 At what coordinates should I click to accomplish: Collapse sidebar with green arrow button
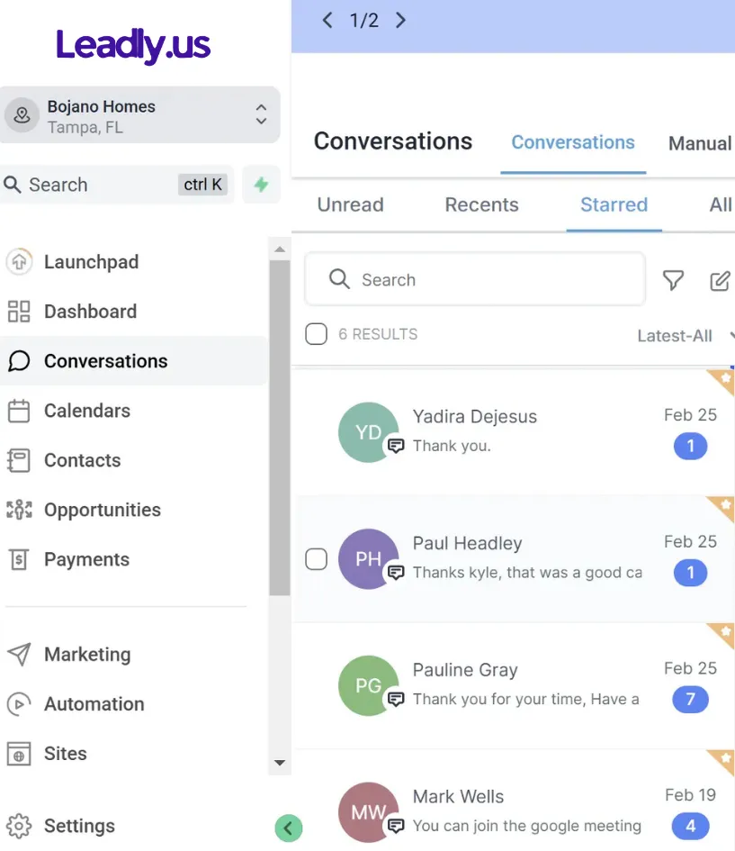click(x=289, y=828)
